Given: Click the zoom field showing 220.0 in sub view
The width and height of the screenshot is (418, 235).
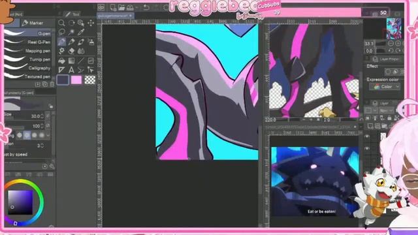Looking at the screenshot, I should tap(271, 120).
